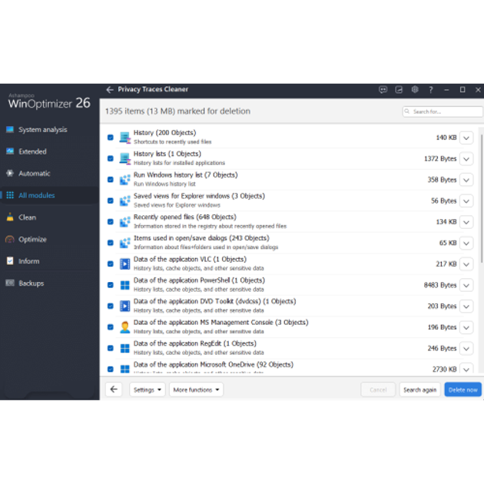Uncheck Recently opened files (648 Objects) checkbox
The width and height of the screenshot is (484, 484).
[110, 221]
